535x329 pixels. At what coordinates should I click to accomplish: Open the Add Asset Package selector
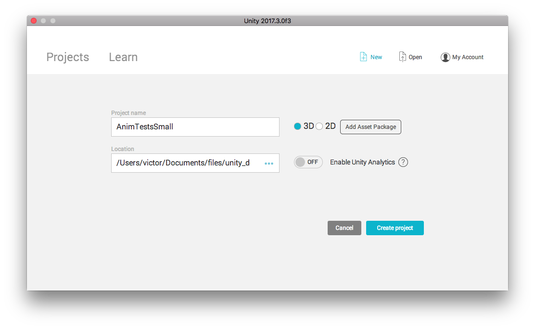370,127
